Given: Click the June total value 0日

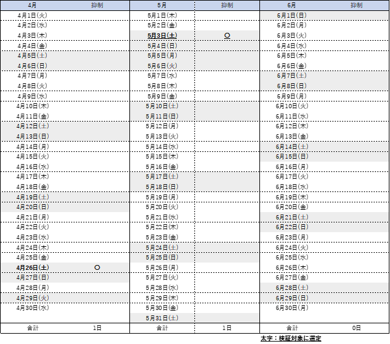Looking at the screenshot, I should [357, 328].
